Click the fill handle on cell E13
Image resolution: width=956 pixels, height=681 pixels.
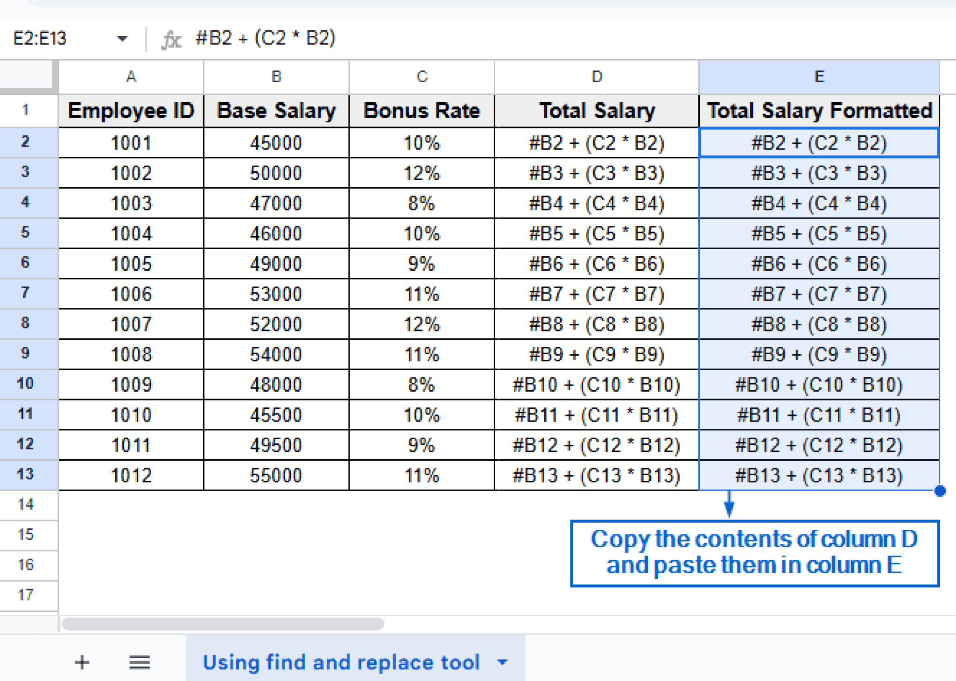click(x=940, y=491)
